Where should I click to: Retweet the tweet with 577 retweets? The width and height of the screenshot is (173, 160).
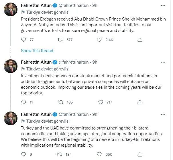tap(60, 40)
